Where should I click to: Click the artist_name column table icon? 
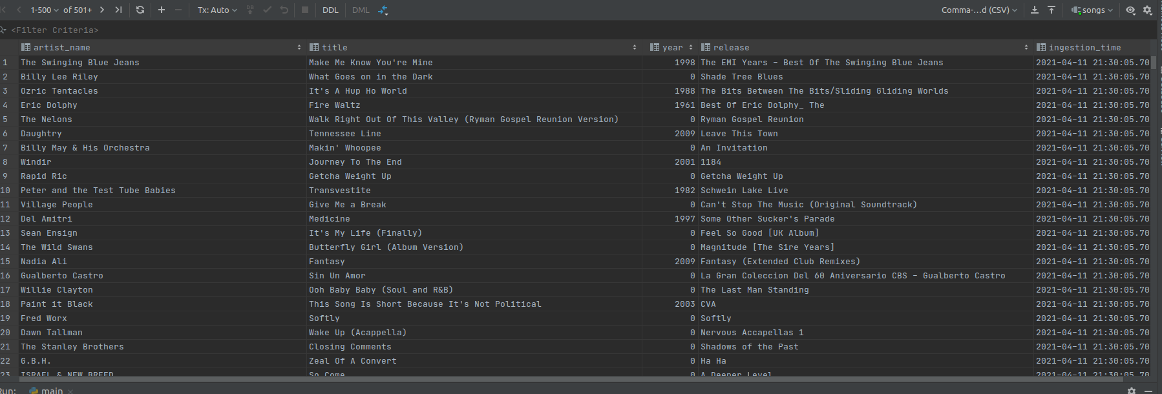point(26,47)
